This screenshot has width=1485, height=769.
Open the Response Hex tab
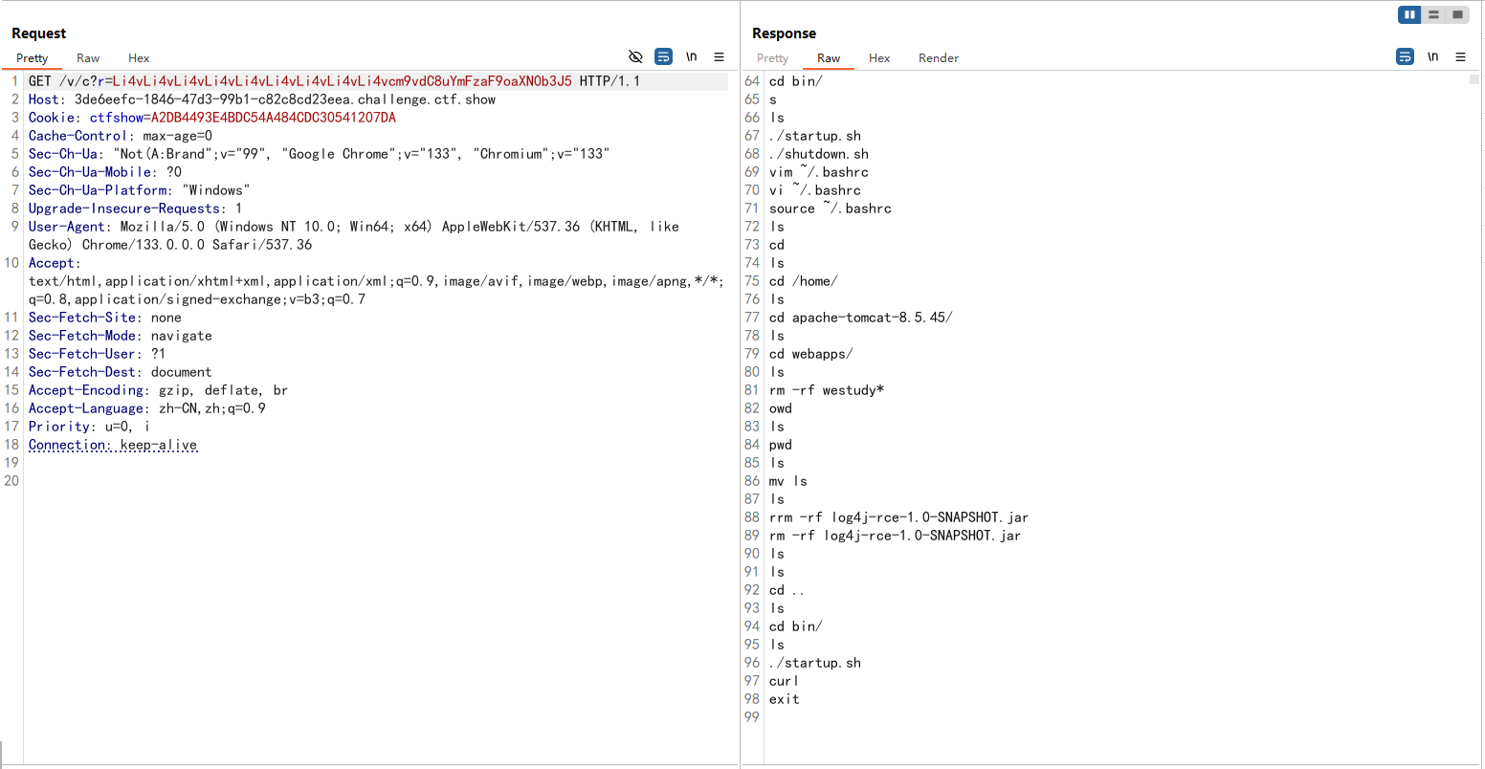coord(879,58)
